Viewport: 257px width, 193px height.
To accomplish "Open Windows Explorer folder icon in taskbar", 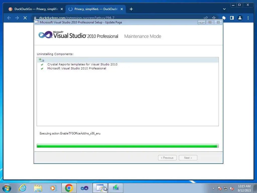I will (x=38, y=188).
